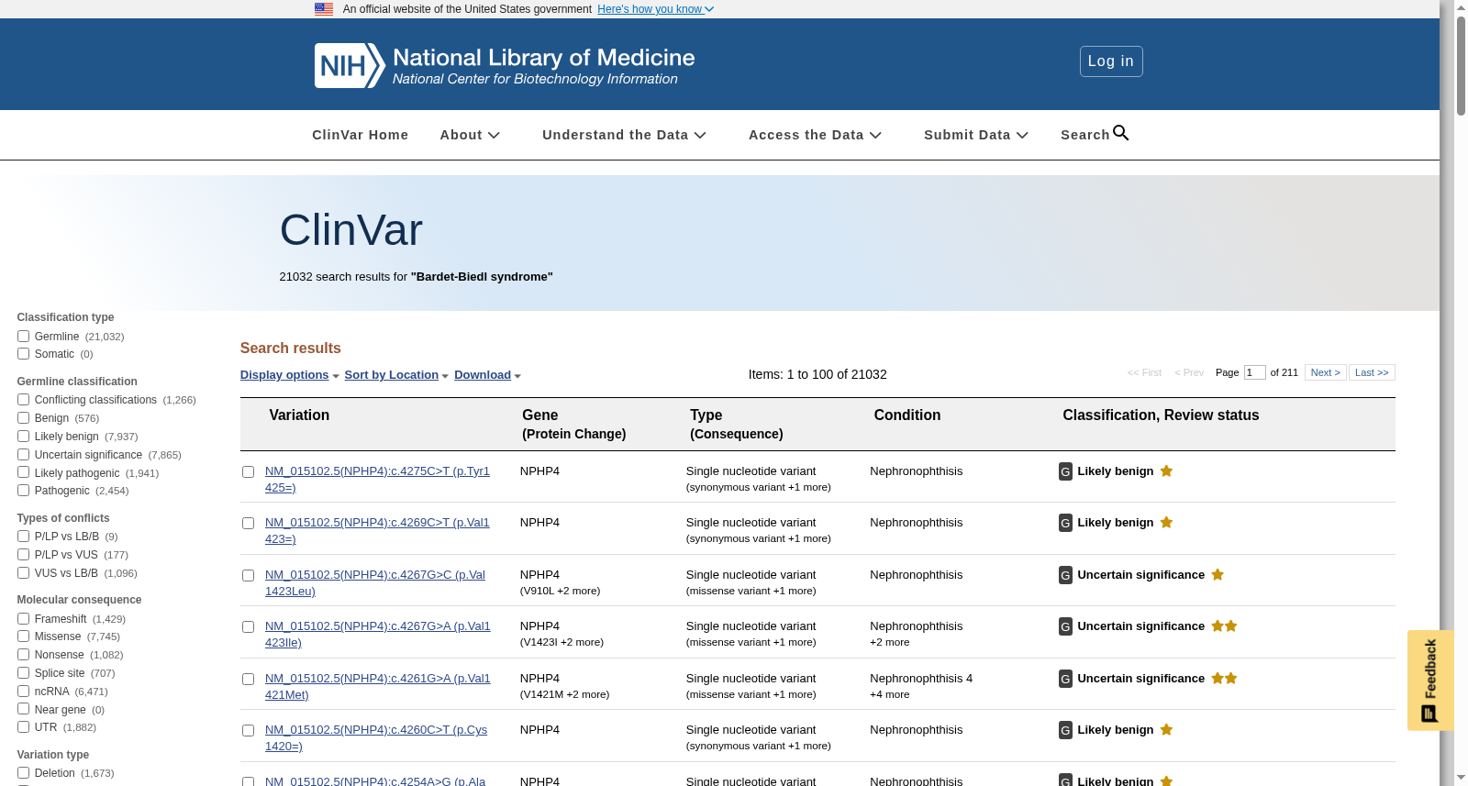This screenshot has height=786, width=1468.
Task: Open the Feedback tab
Action: (1429, 680)
